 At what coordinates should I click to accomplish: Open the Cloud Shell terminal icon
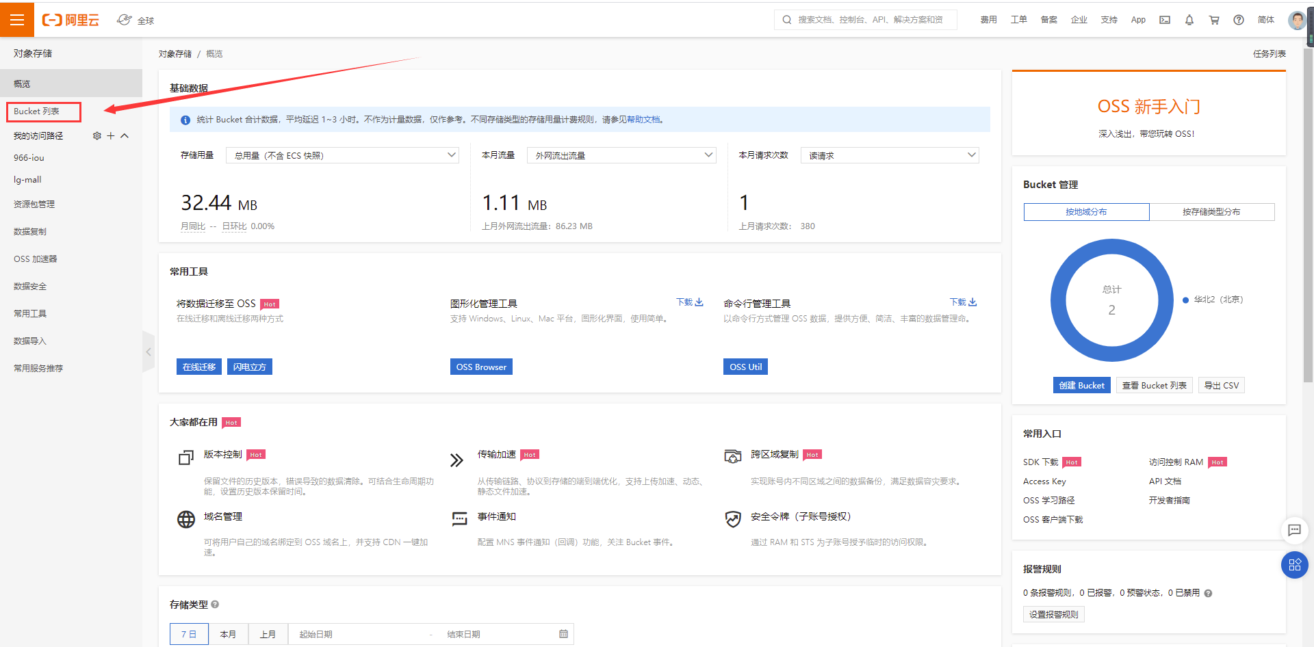tap(1165, 20)
